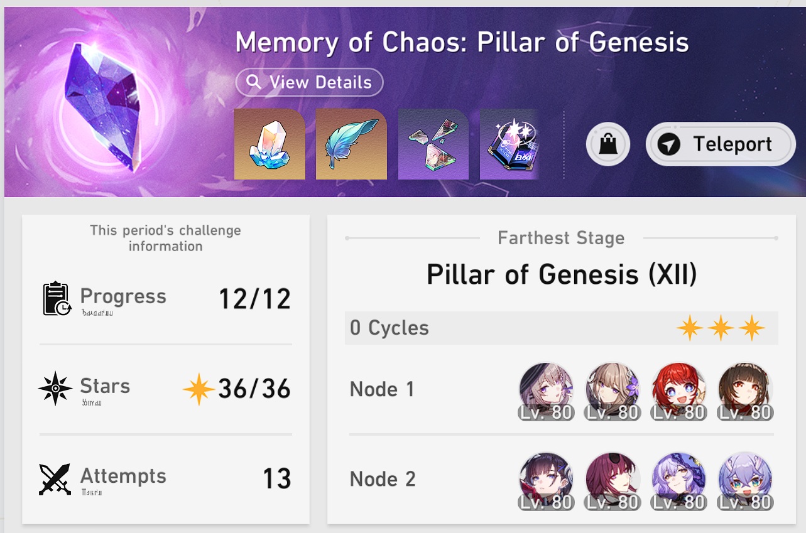Click the Stars compass icon

pos(56,389)
